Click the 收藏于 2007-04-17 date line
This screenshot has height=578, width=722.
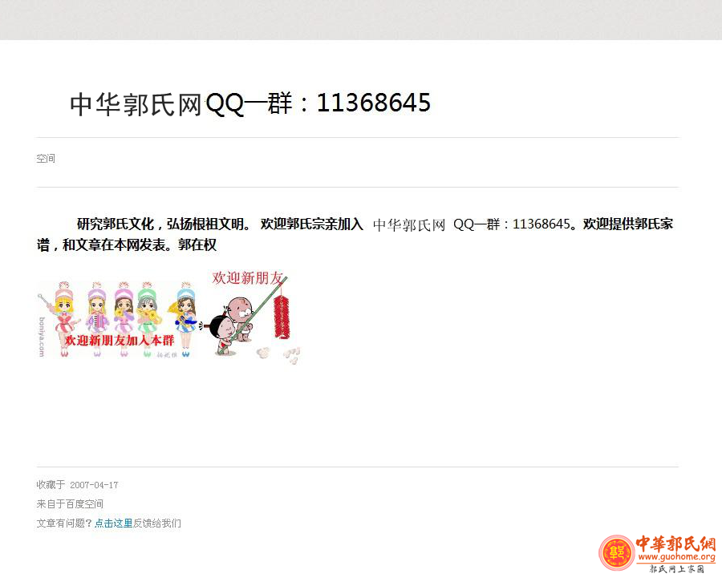point(77,484)
